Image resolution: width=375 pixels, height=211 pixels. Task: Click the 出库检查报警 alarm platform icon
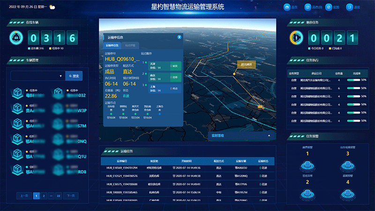tap(347, 165)
